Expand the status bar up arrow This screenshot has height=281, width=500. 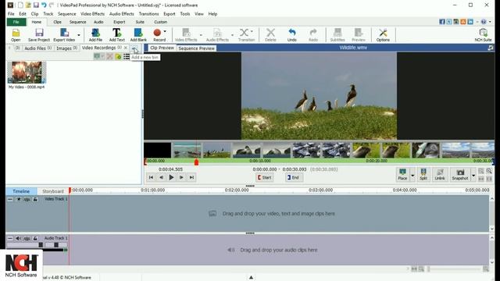click(x=251, y=278)
